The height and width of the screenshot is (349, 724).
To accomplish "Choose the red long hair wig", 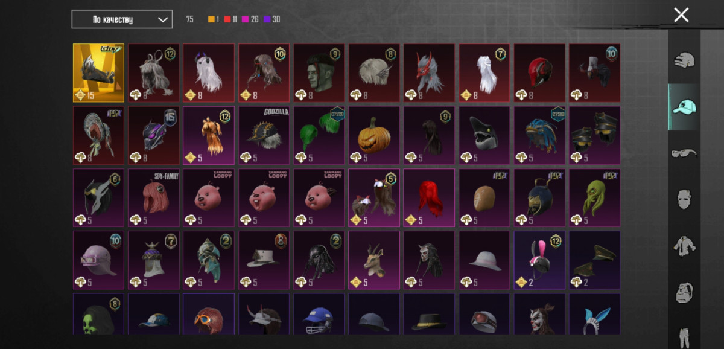I will pyautogui.click(x=429, y=198).
